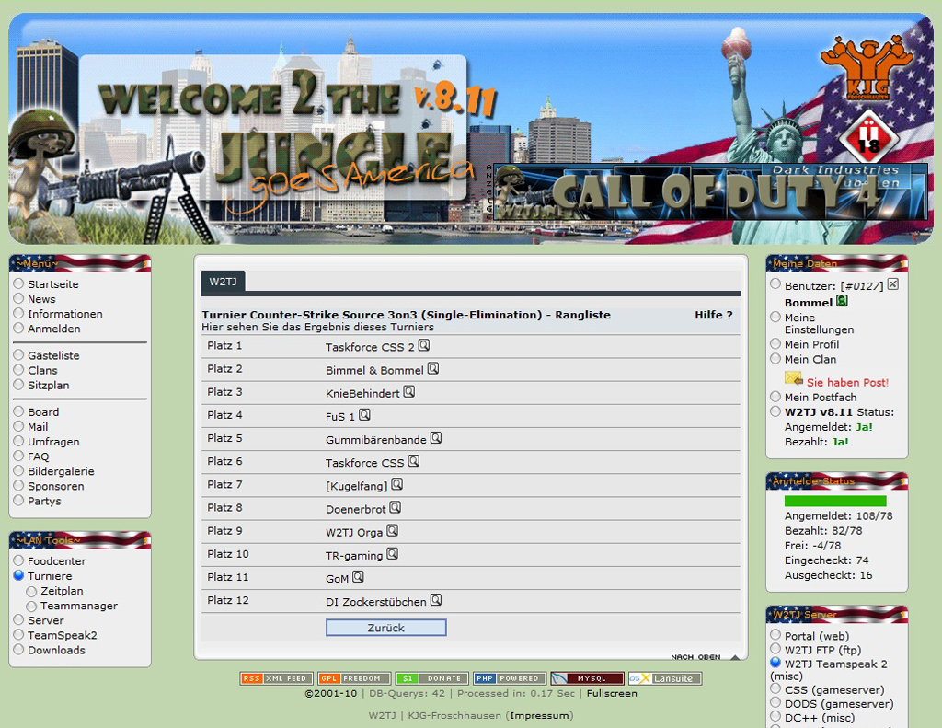
Task: Open Zeitplan under Turniere
Action: pyautogui.click(x=62, y=591)
